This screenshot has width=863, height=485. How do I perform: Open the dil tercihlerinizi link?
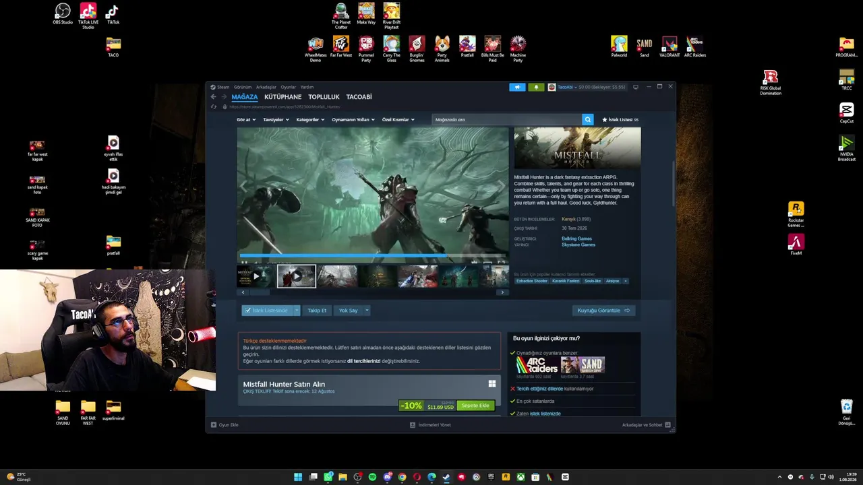[x=364, y=361]
